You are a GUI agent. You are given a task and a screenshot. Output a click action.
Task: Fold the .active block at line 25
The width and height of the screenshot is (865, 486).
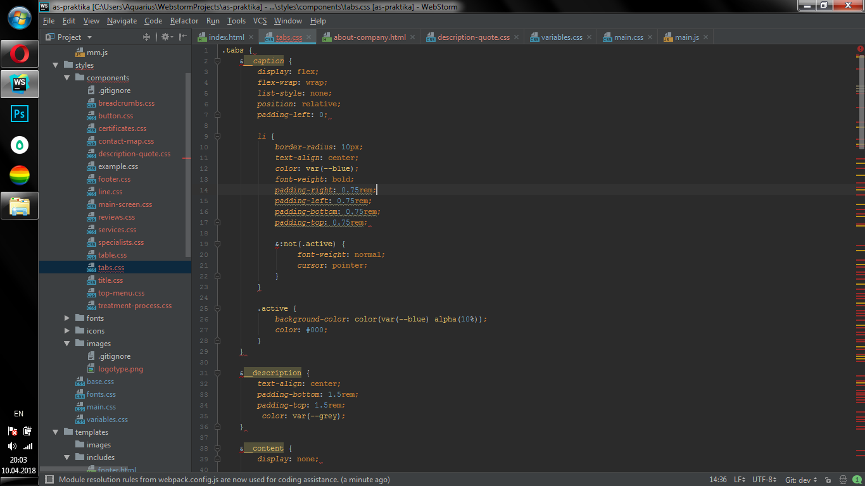coord(217,308)
